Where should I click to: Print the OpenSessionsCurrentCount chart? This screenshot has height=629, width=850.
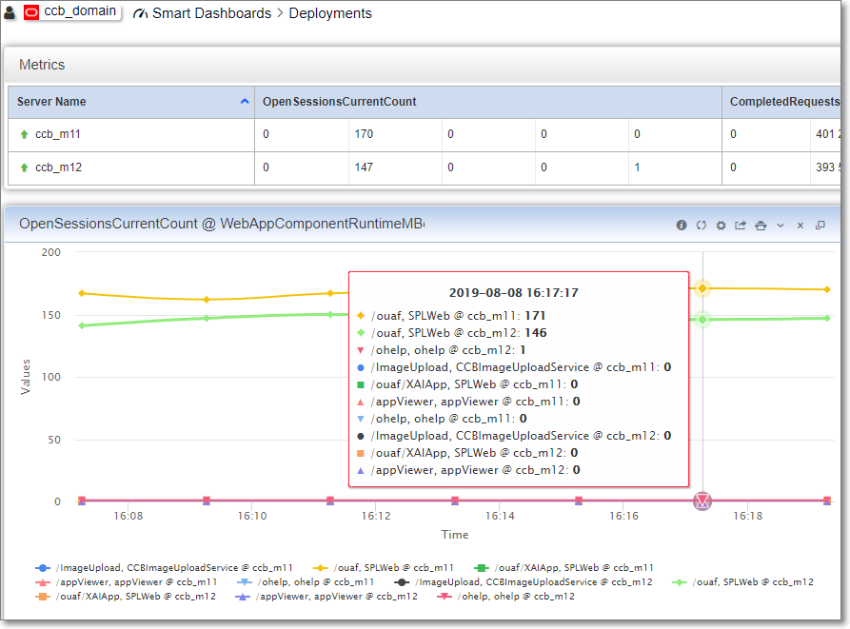[x=761, y=225]
